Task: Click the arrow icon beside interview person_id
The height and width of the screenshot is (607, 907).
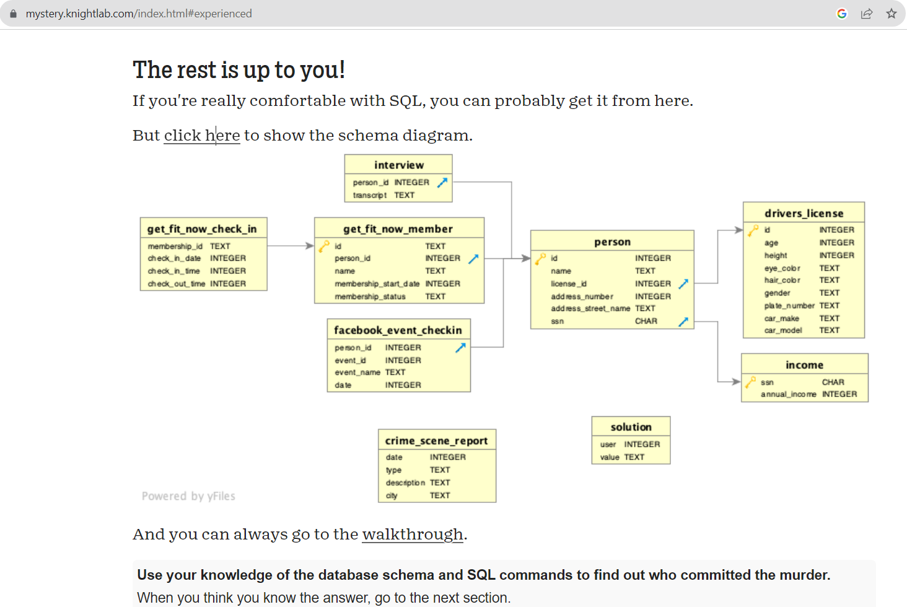Action: 442,183
